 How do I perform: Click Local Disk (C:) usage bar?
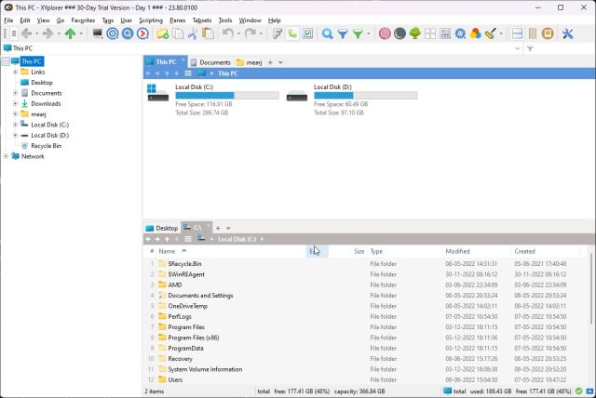(x=227, y=96)
